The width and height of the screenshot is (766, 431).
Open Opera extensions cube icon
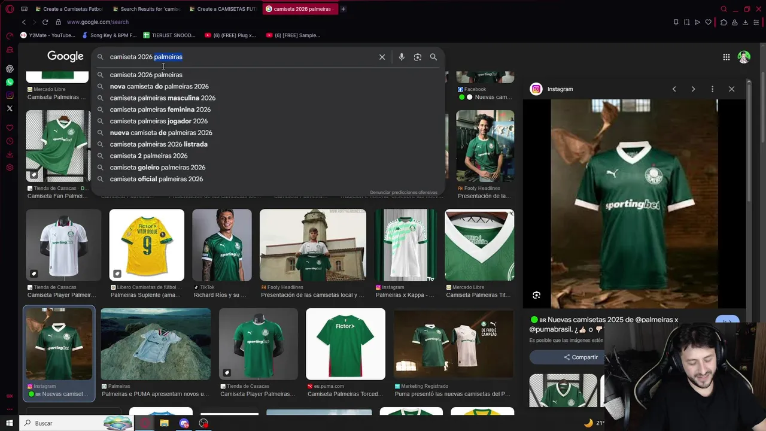[x=724, y=22]
